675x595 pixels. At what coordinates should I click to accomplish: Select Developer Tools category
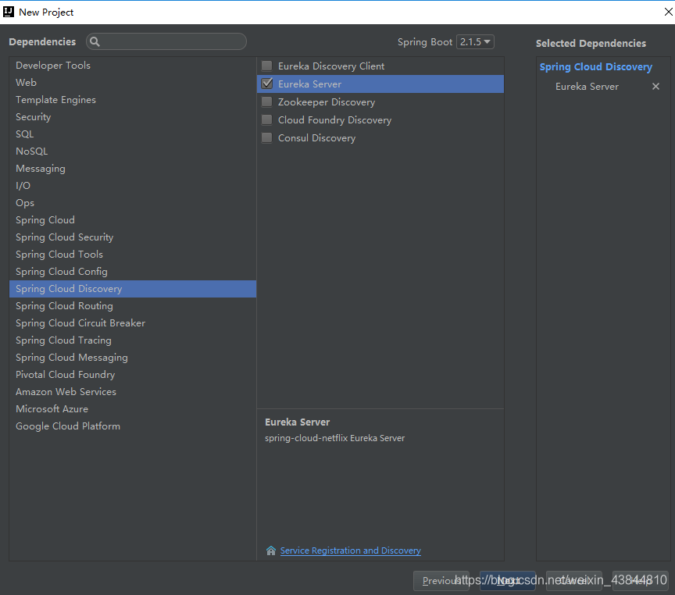click(x=133, y=66)
